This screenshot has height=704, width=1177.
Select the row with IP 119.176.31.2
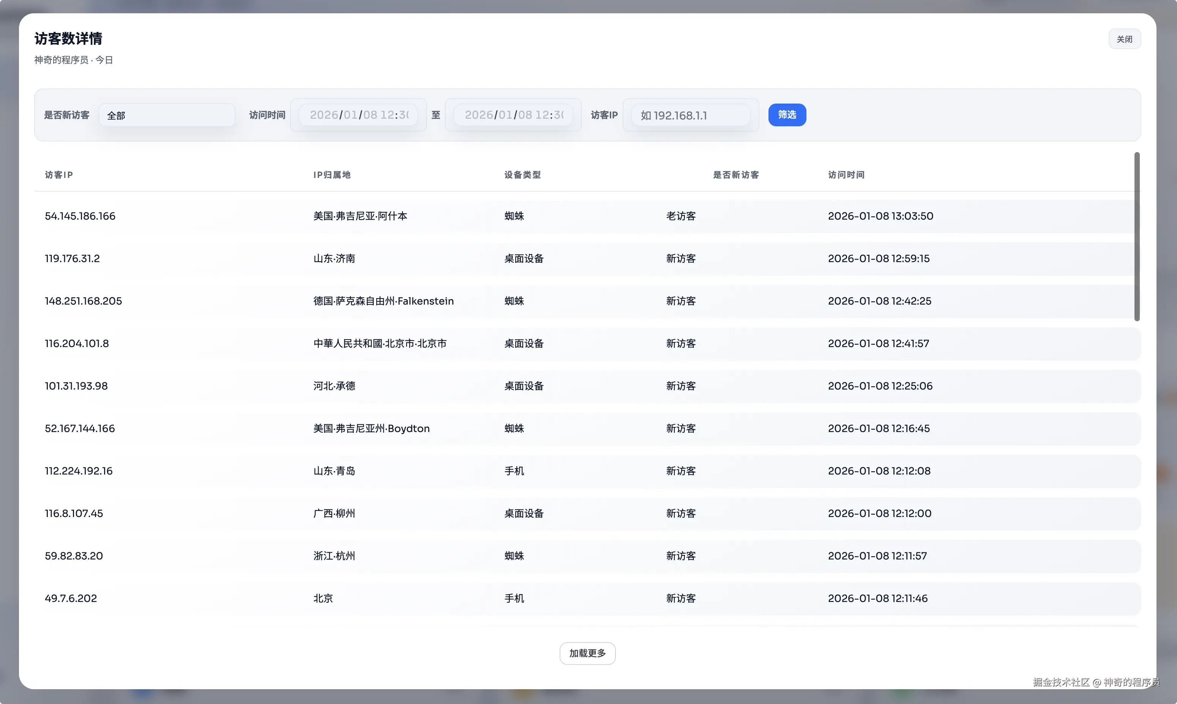pyautogui.click(x=72, y=259)
